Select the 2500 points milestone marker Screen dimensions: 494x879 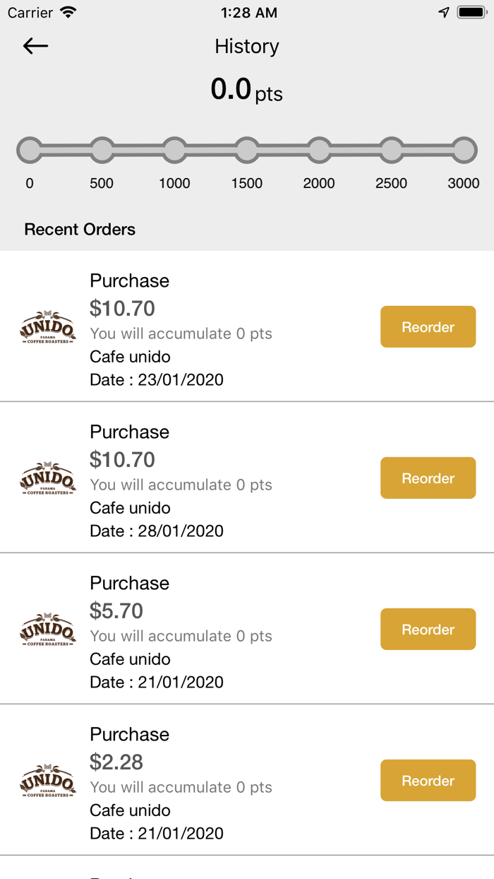tap(392, 151)
